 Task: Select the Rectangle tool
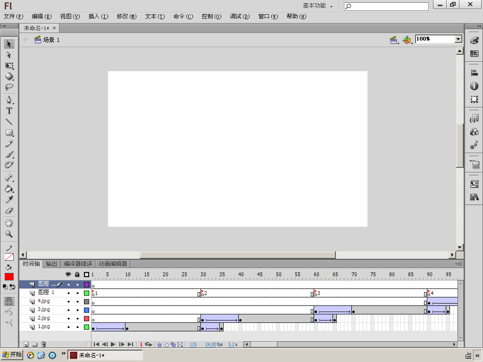click(9, 132)
